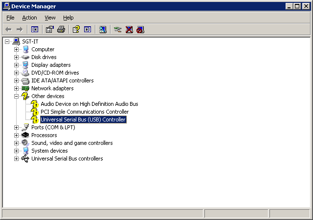Click the Update Driver toolbar icon
Viewport: 313px width, 220px height.
(117, 29)
